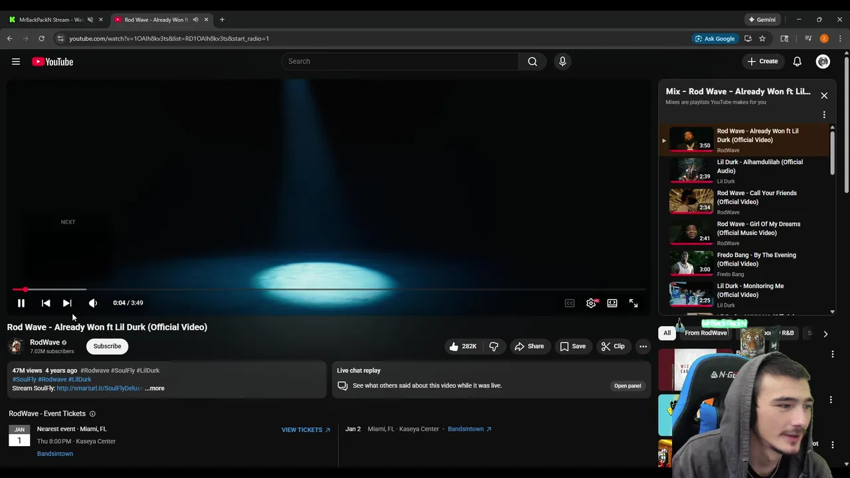Open the RodWave channel avatar
Screen dimensions: 850x478
16,346
